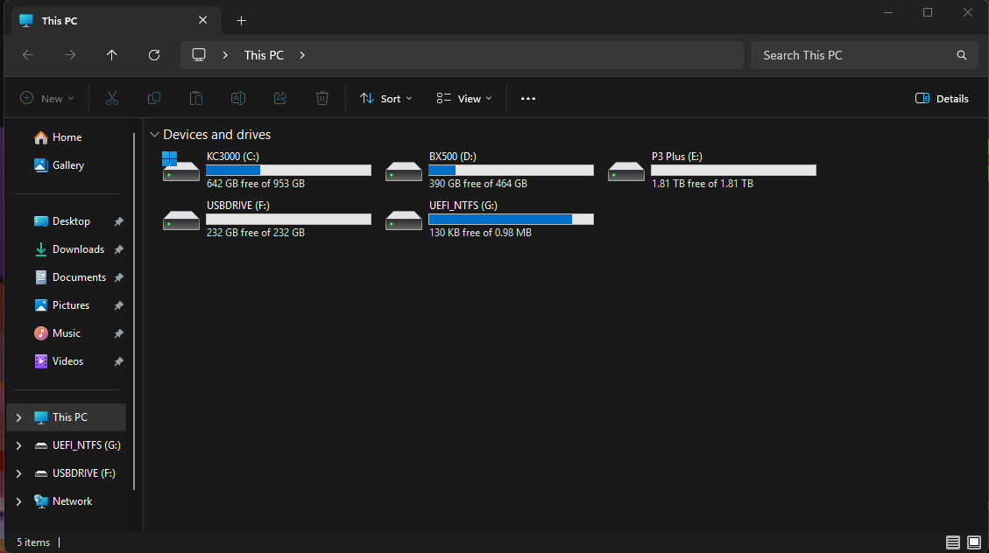Image resolution: width=989 pixels, height=553 pixels.
Task: Close the This PC tab
Action: click(202, 20)
